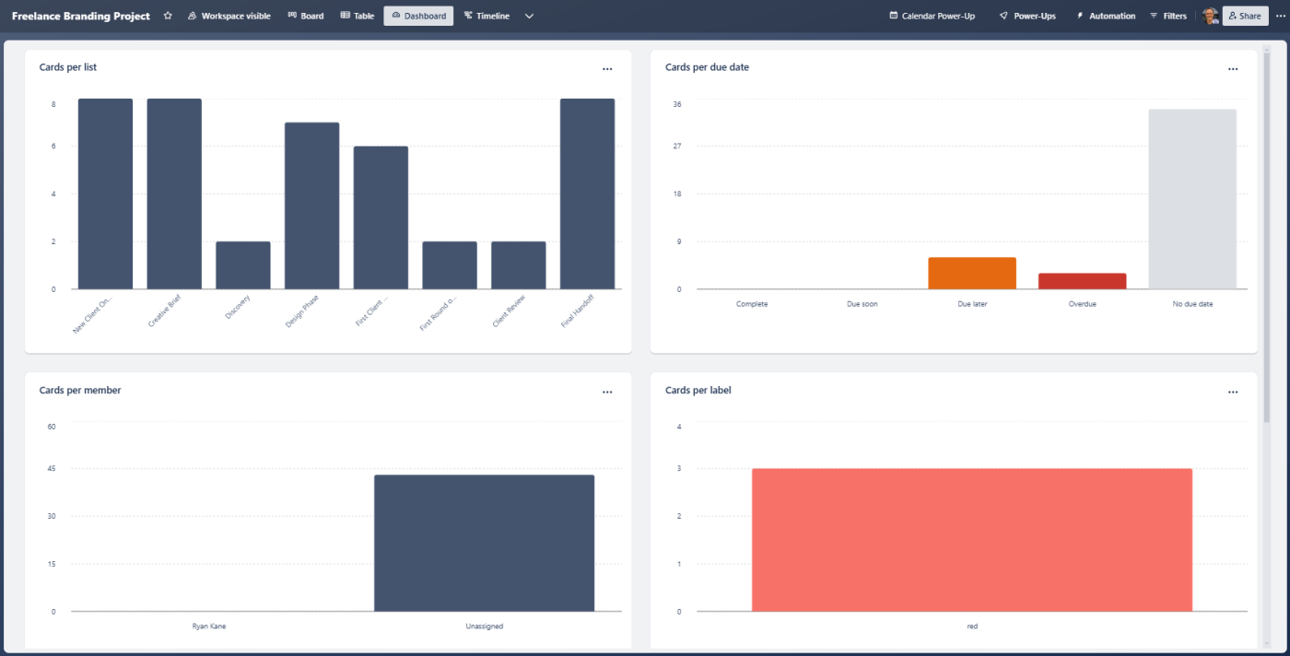Click the board title Freelance Branding Project
This screenshot has height=656, width=1290.
[x=81, y=16]
